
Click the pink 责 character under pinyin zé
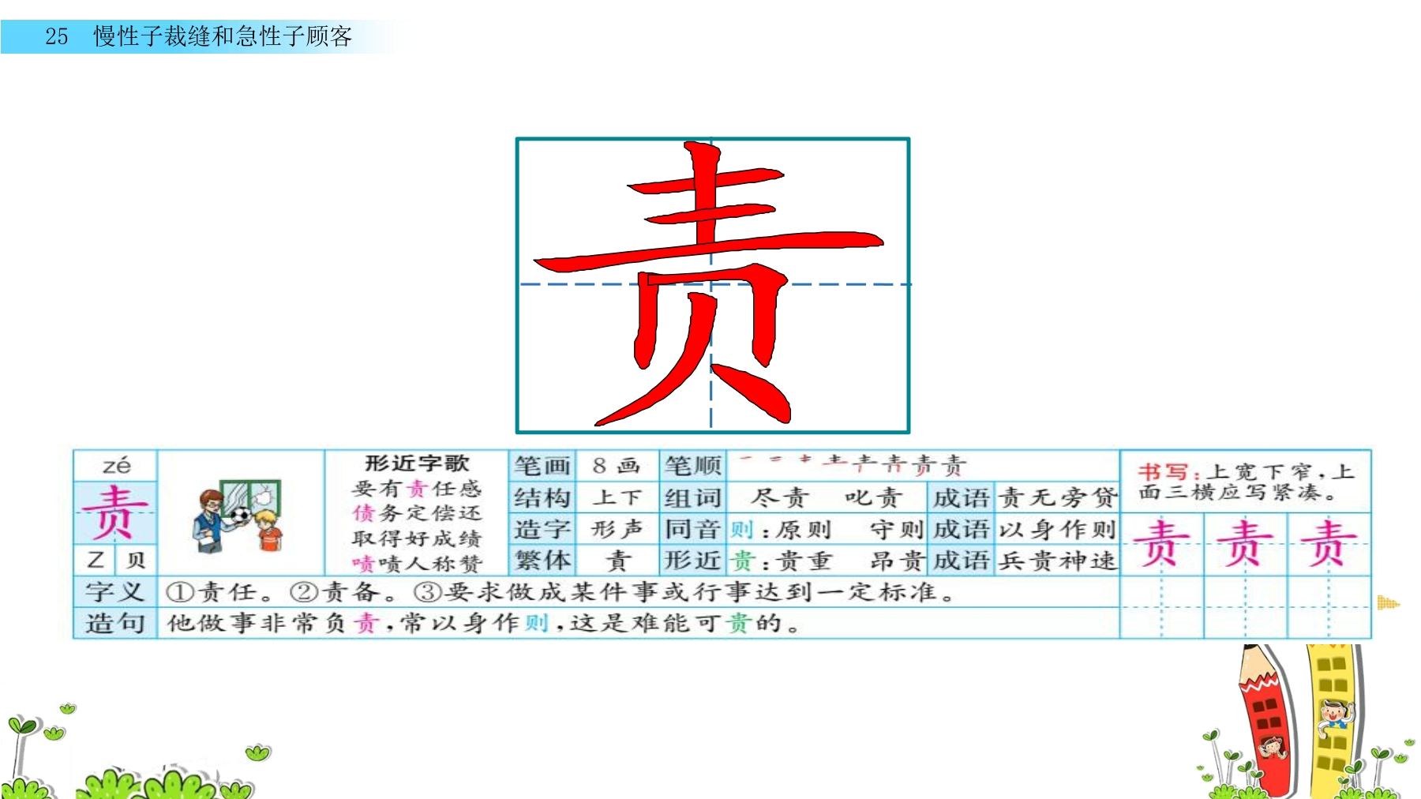[x=114, y=512]
